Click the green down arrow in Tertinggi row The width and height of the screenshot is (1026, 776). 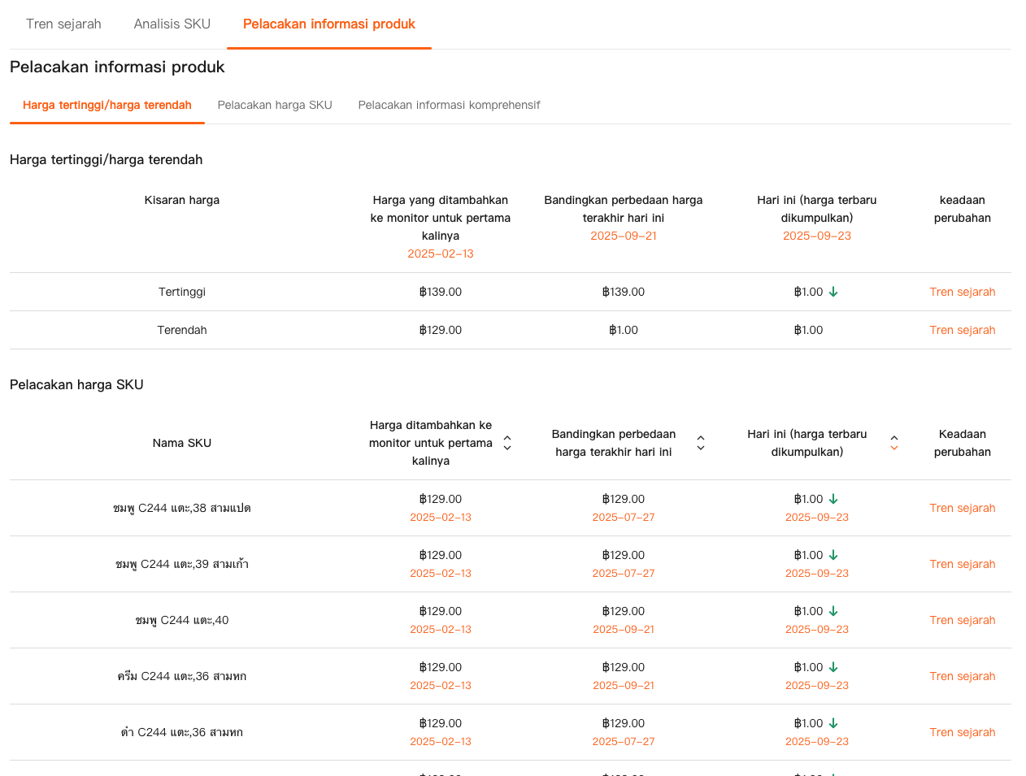(x=833, y=292)
